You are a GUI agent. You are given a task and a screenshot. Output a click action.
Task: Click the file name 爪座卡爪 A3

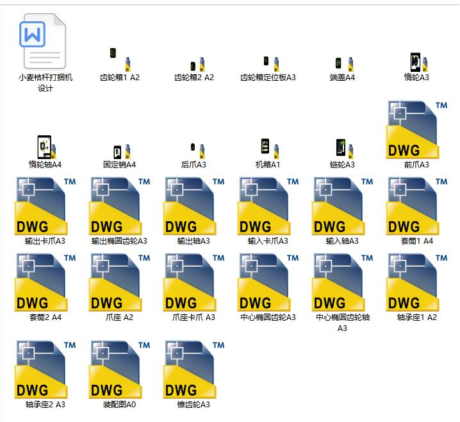click(x=193, y=317)
